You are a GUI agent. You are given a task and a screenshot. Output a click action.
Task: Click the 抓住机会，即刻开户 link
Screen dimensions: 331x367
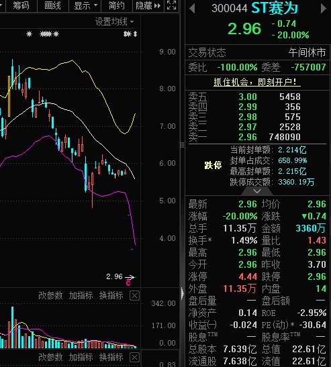tap(257, 82)
